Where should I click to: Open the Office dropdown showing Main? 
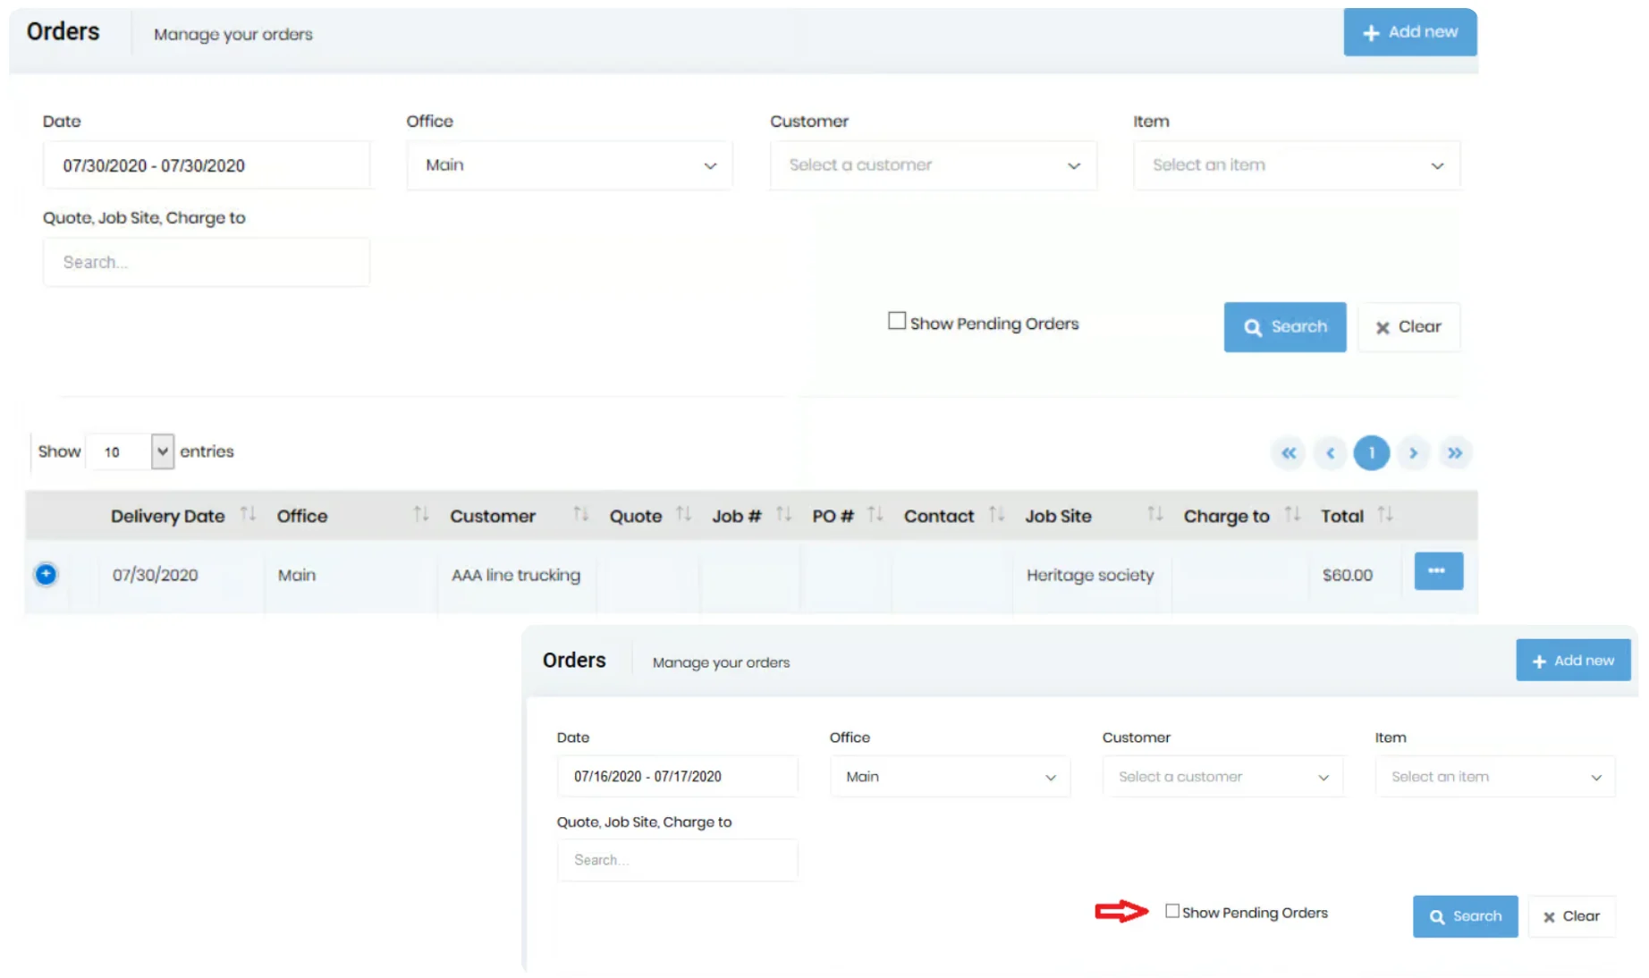[569, 164]
